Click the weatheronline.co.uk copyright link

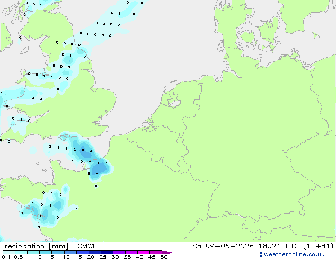pos(291,254)
